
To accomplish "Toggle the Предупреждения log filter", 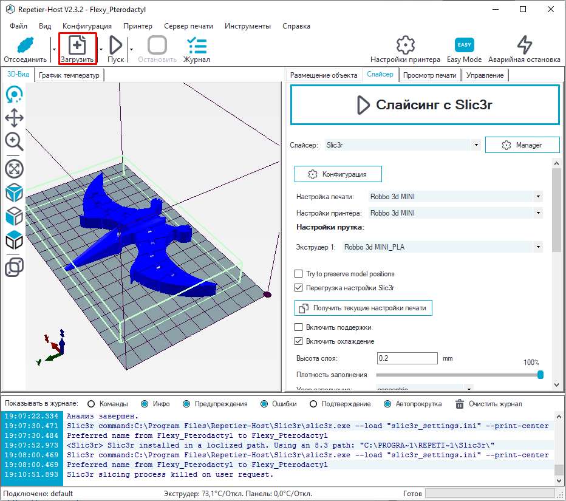I will click(186, 404).
